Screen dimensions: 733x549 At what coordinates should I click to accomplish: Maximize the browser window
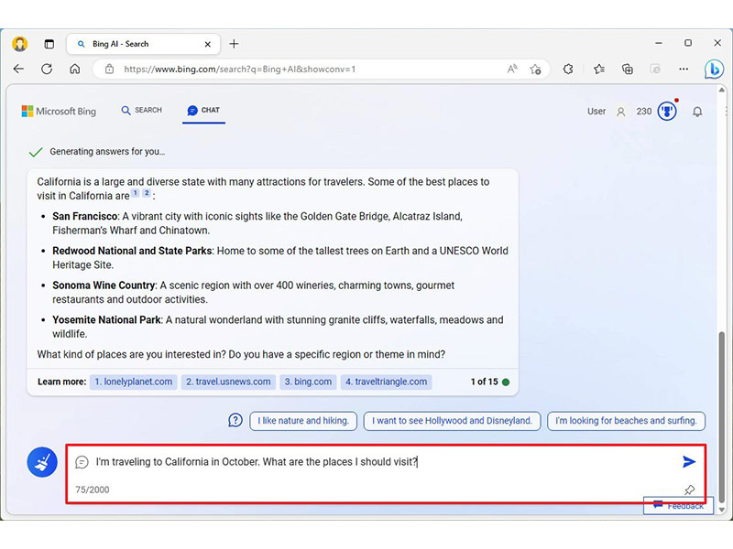688,43
